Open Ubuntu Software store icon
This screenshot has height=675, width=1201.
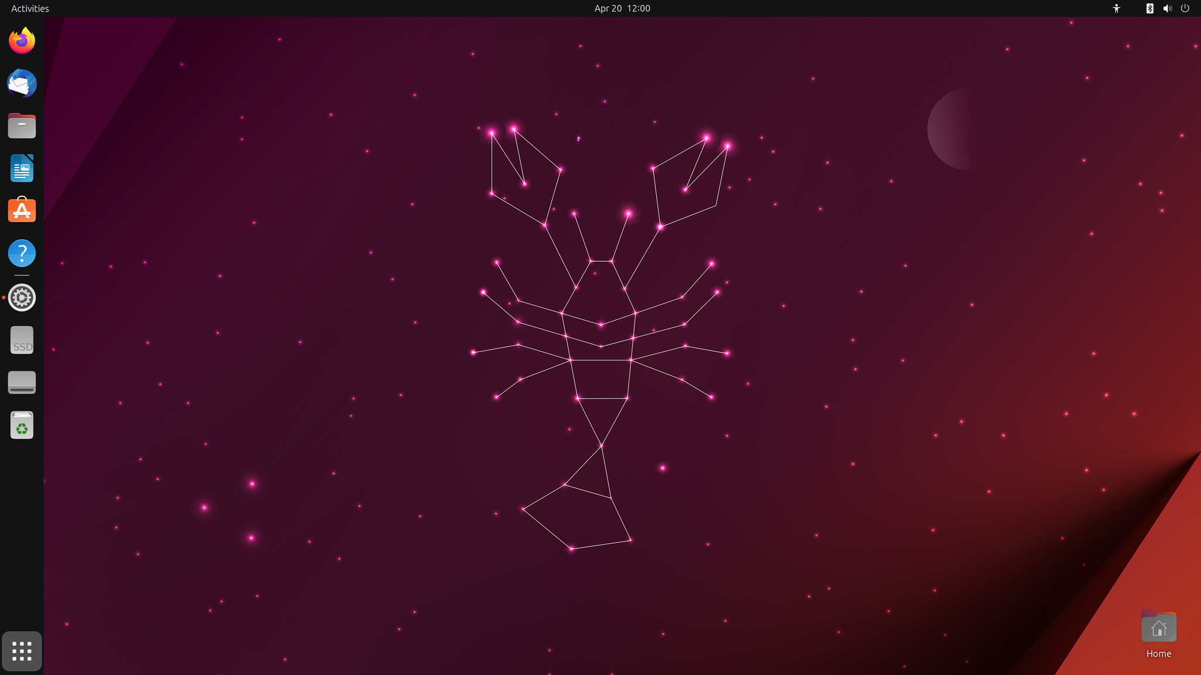[22, 211]
